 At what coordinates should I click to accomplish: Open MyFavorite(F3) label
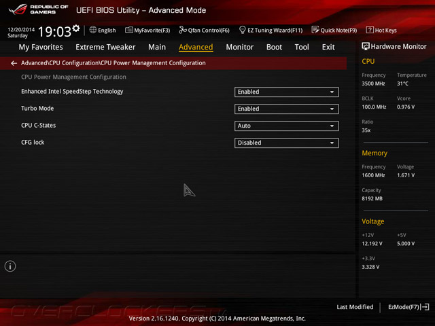tap(152, 30)
